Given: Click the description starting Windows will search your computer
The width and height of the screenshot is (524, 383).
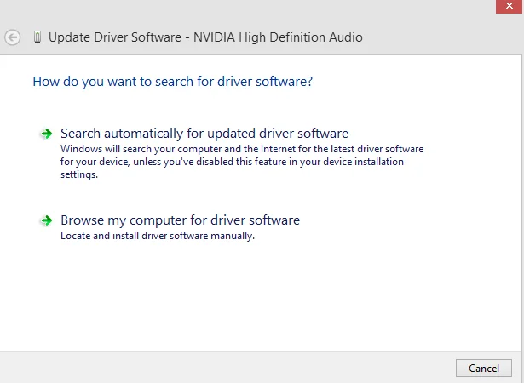Looking at the screenshot, I should 242,162.
